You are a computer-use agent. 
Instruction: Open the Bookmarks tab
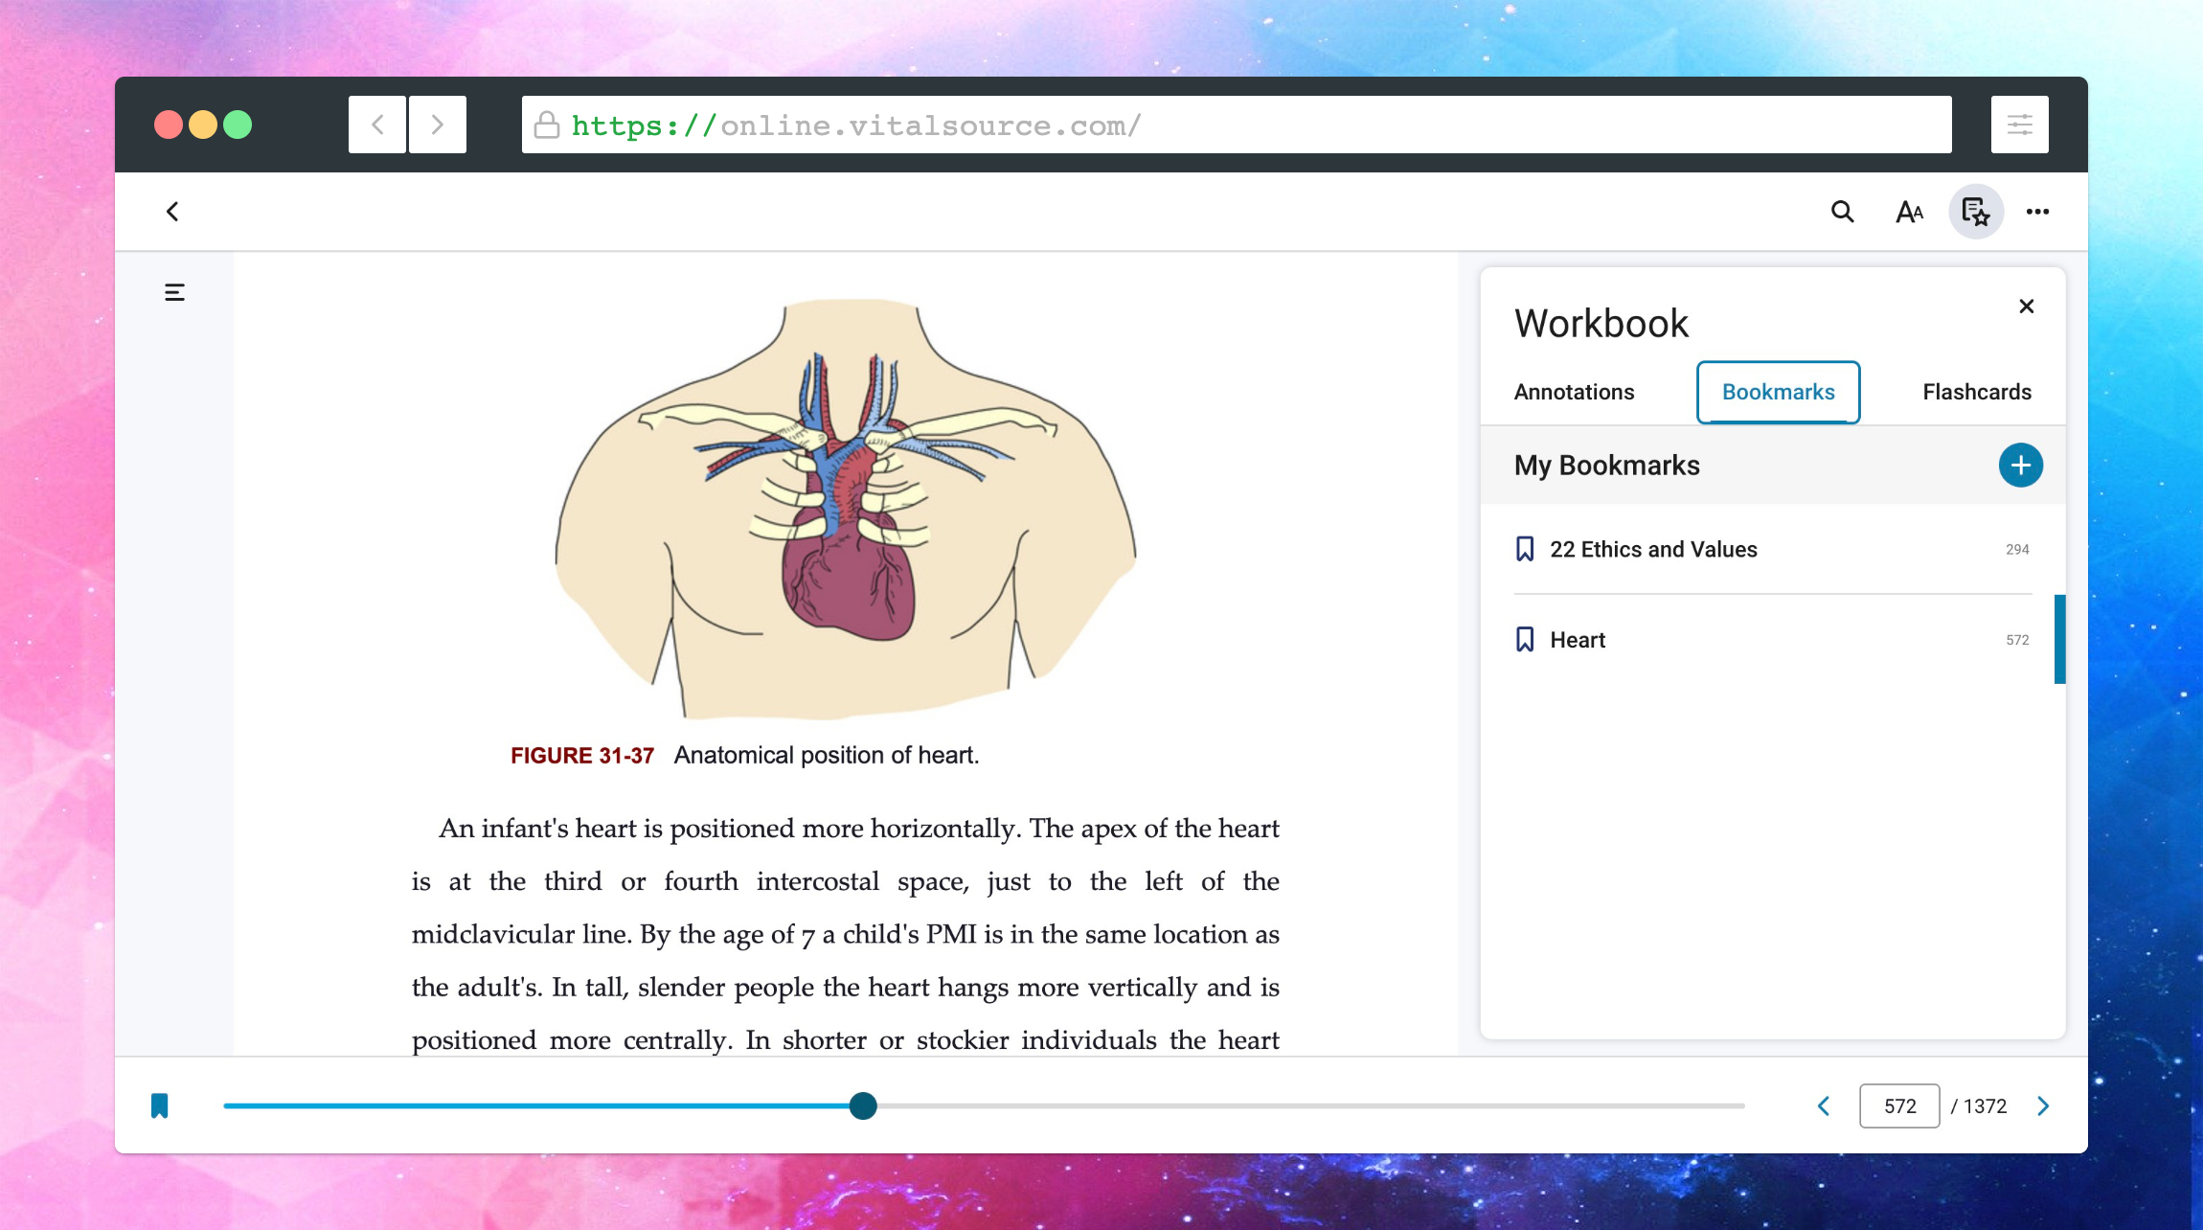coord(1778,392)
